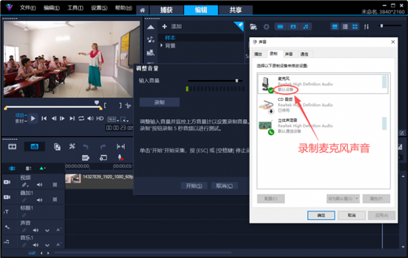Toggle repeat playback loop

point(81,118)
